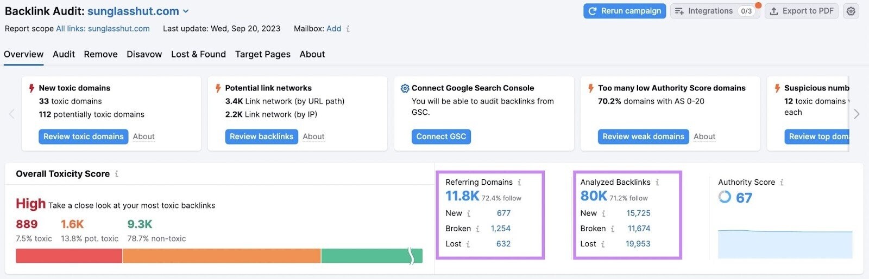Viewport: 869px width, 279px height.
Task: Click '3.4K Link network (by URL path)' text
Action: point(285,101)
